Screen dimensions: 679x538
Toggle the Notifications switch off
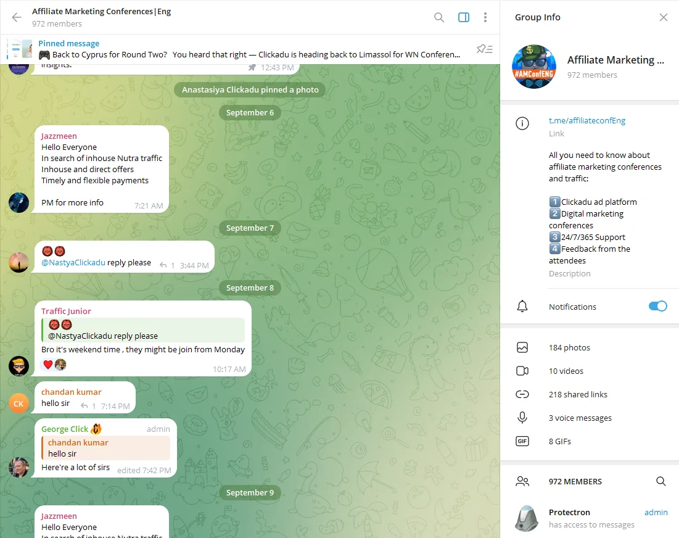pos(658,306)
